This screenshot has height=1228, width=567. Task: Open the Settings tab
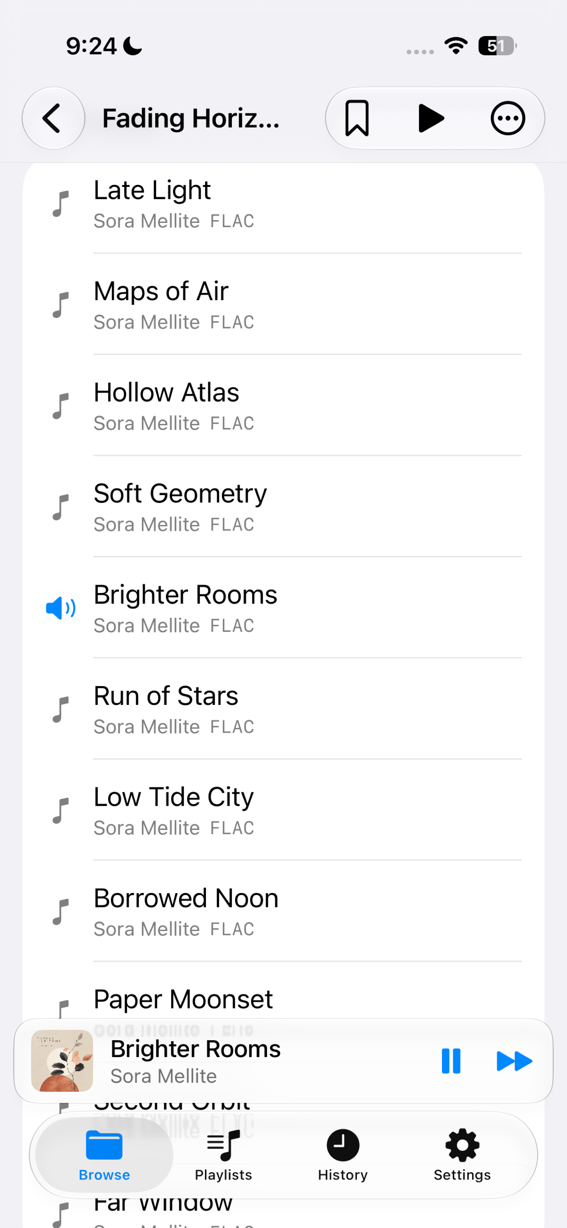(462, 1154)
